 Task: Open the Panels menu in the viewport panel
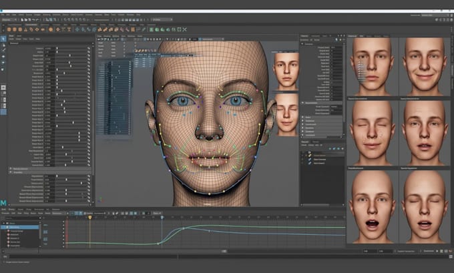140,36
